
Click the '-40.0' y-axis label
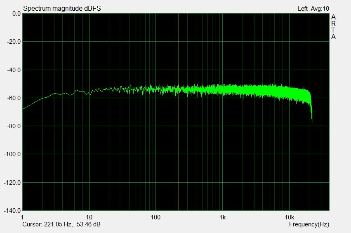click(14, 70)
